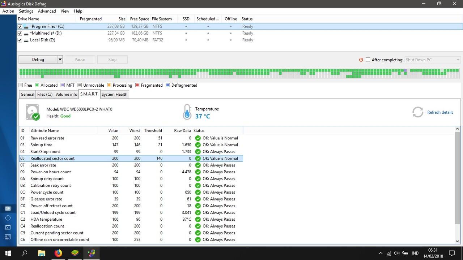This screenshot has height=260, width=463.
Task: Open the Windows Start menu
Action: 8,253
